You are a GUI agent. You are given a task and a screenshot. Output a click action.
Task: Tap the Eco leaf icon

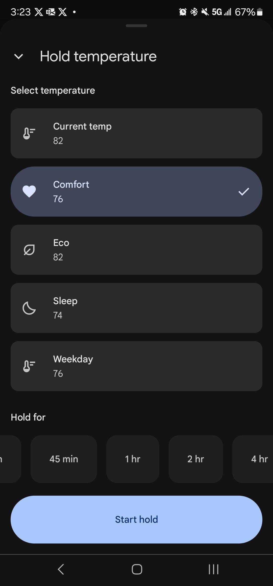[29, 250]
